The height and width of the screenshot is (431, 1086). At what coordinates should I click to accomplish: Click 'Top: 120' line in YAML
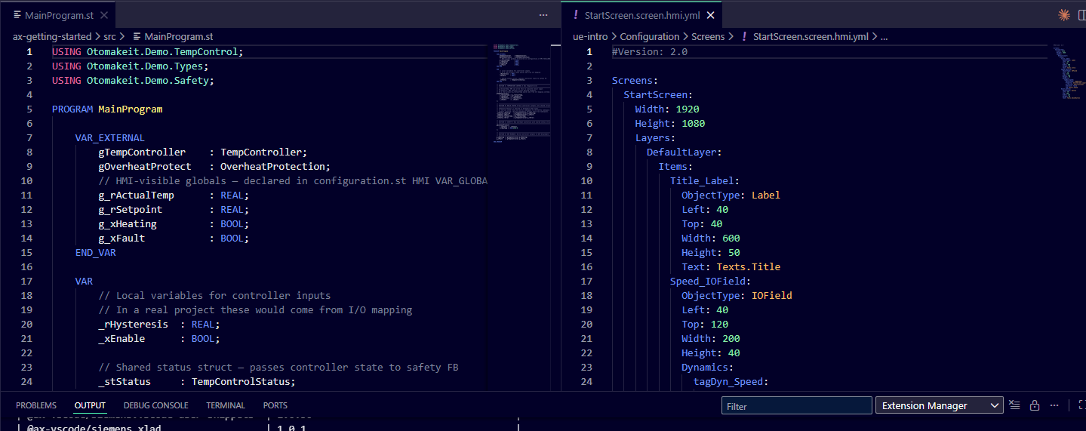(705, 324)
